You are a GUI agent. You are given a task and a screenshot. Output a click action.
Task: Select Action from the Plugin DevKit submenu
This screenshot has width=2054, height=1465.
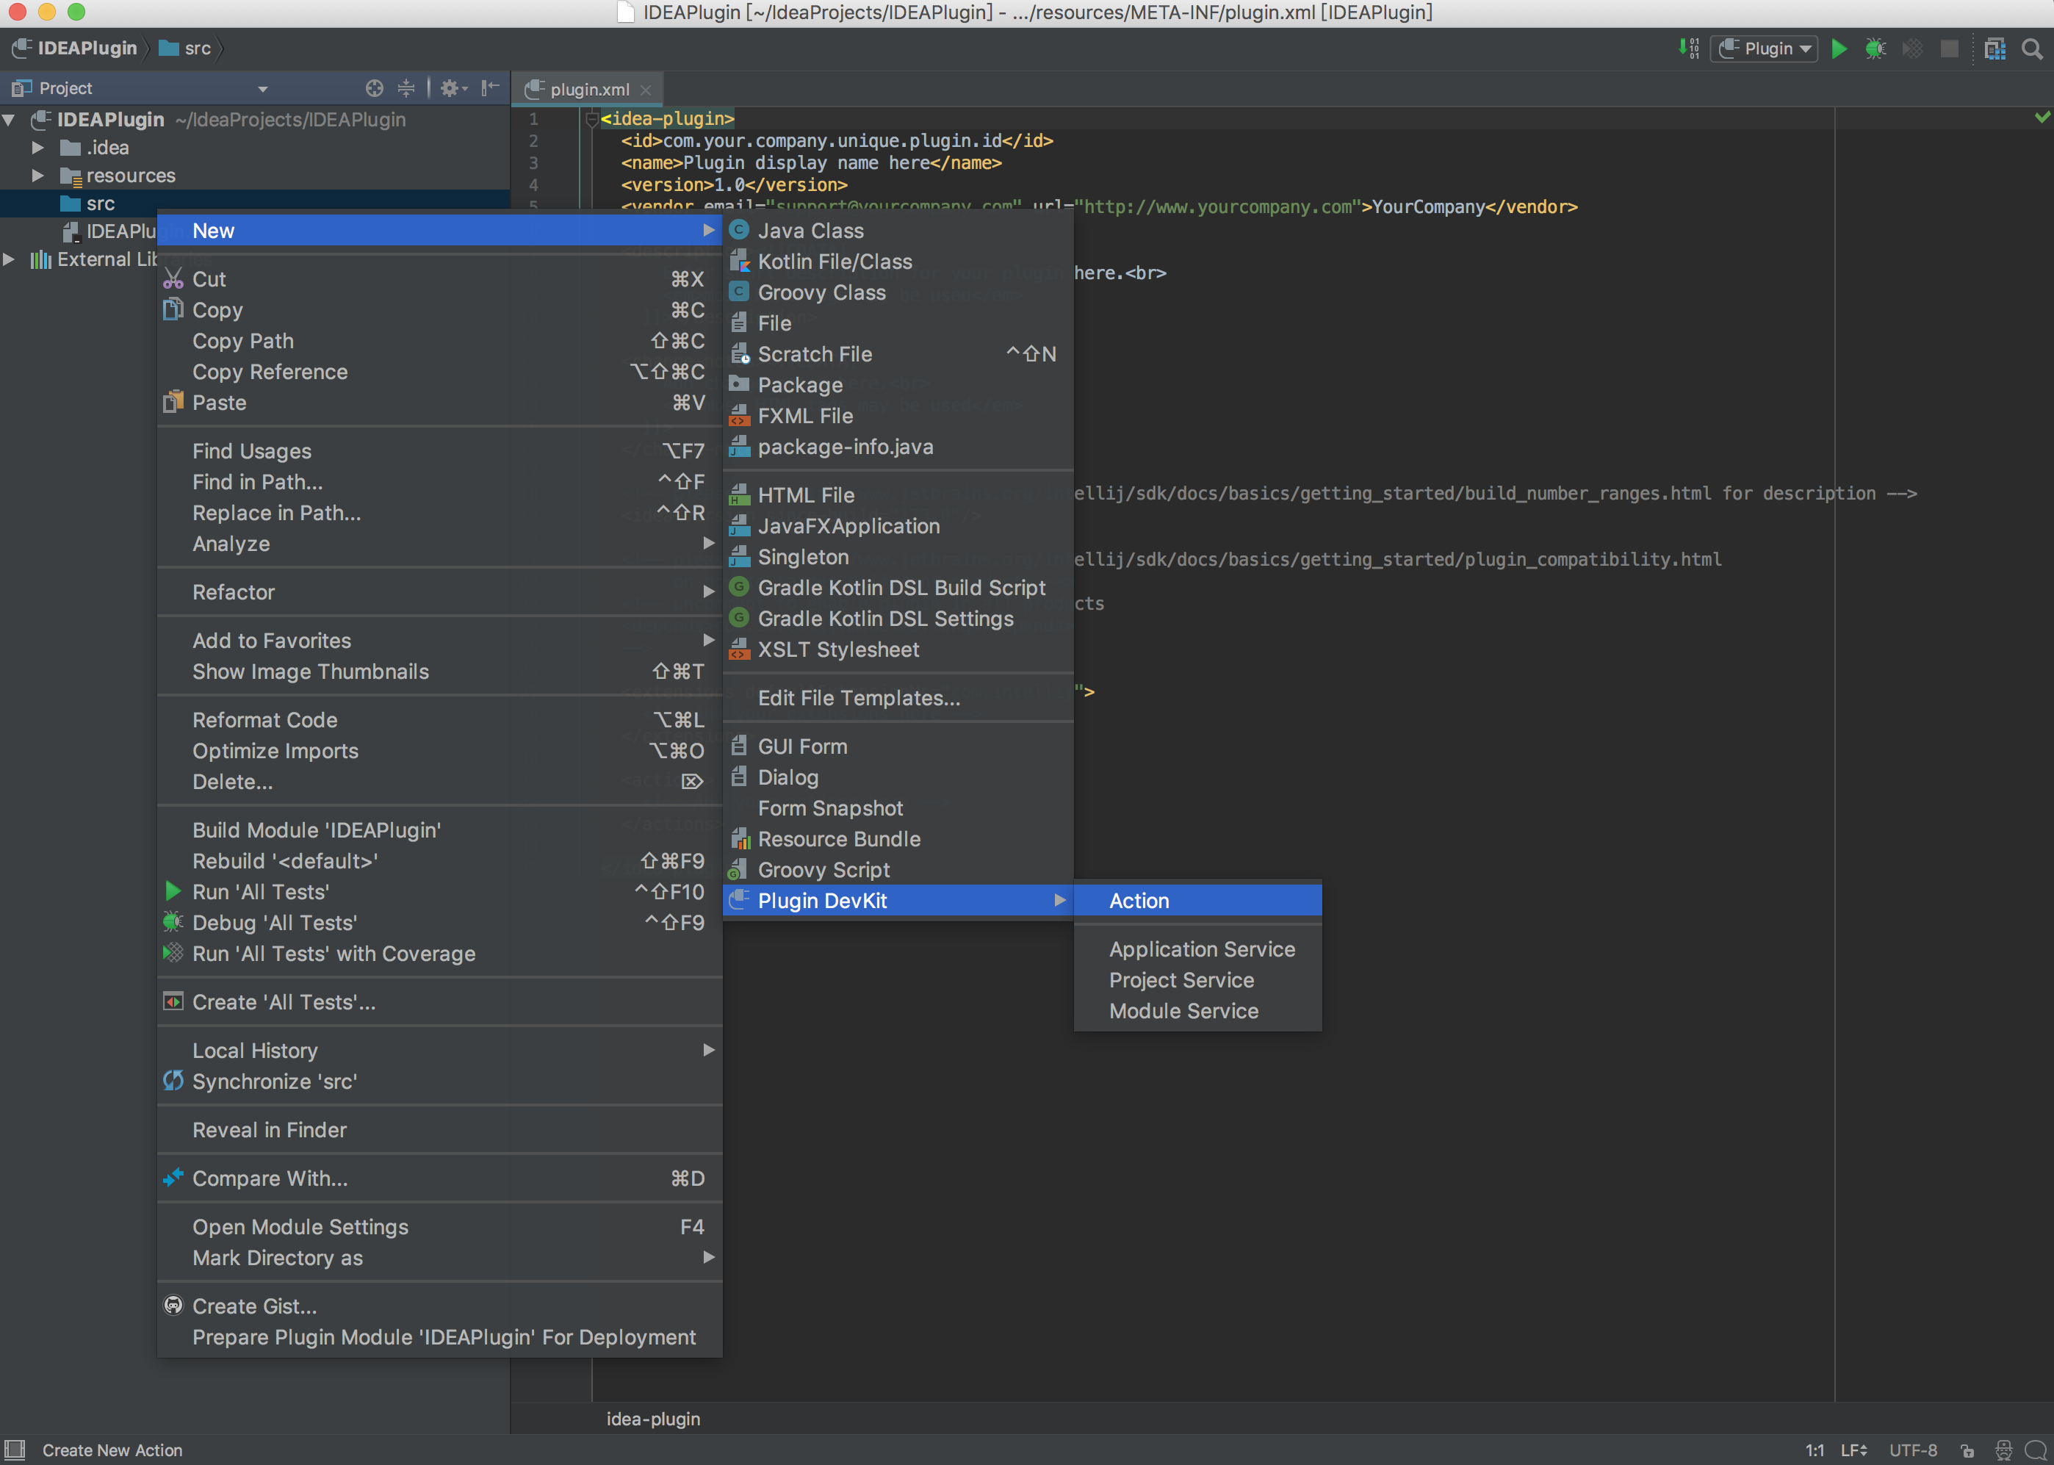pos(1140,899)
